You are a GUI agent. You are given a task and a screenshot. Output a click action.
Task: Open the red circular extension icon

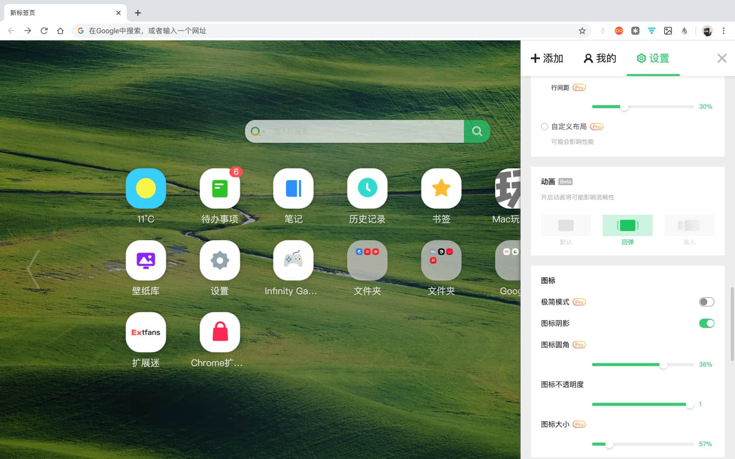pyautogui.click(x=619, y=31)
